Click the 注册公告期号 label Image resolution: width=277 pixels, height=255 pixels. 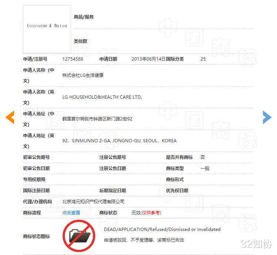pyautogui.click(x=113, y=157)
